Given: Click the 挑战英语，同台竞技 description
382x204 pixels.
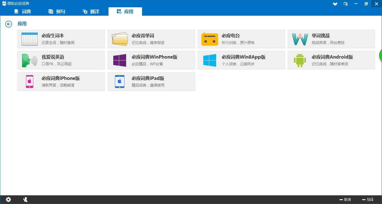Looking at the screenshot, I should [x=328, y=43].
